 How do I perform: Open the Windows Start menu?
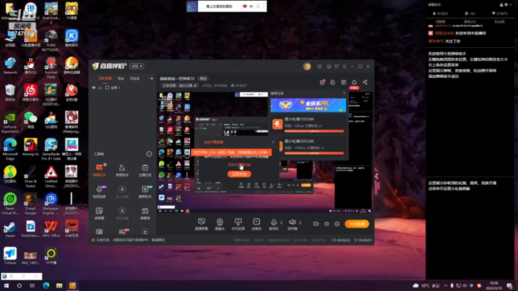coord(6,285)
